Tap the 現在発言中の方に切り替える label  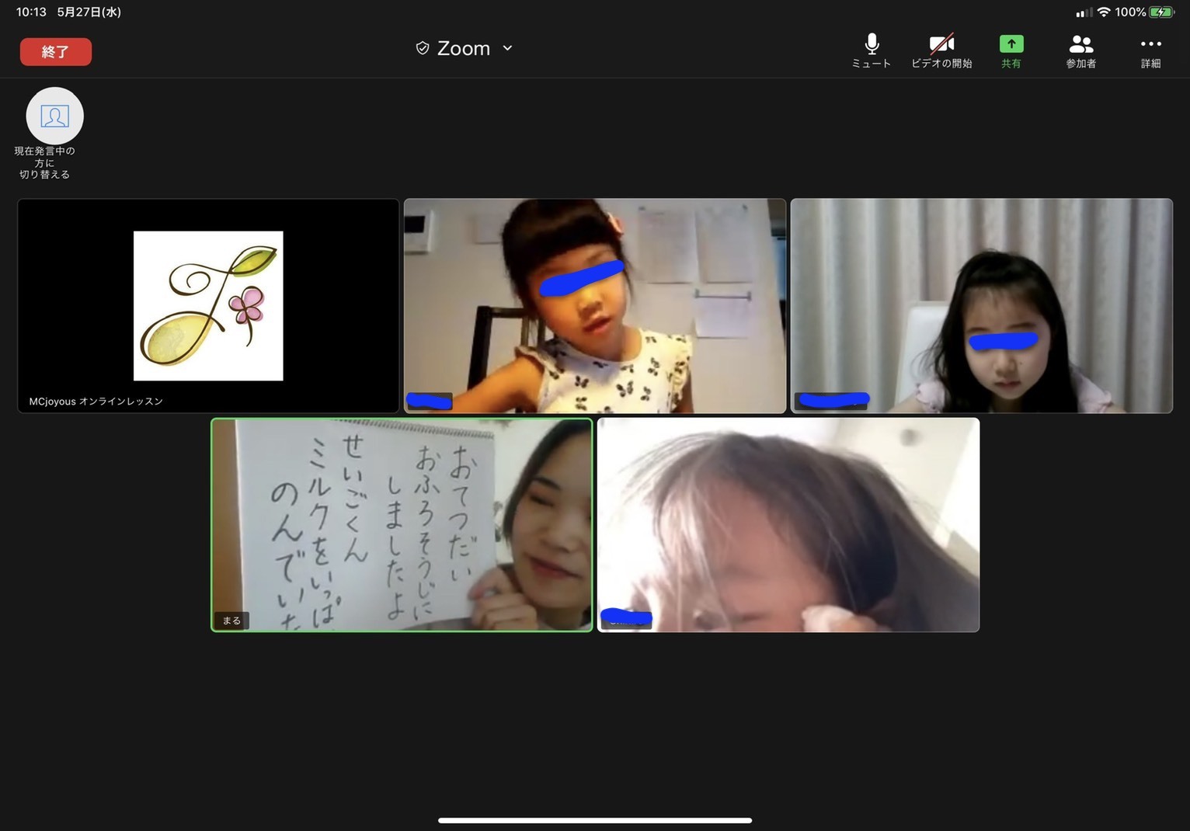tap(45, 163)
